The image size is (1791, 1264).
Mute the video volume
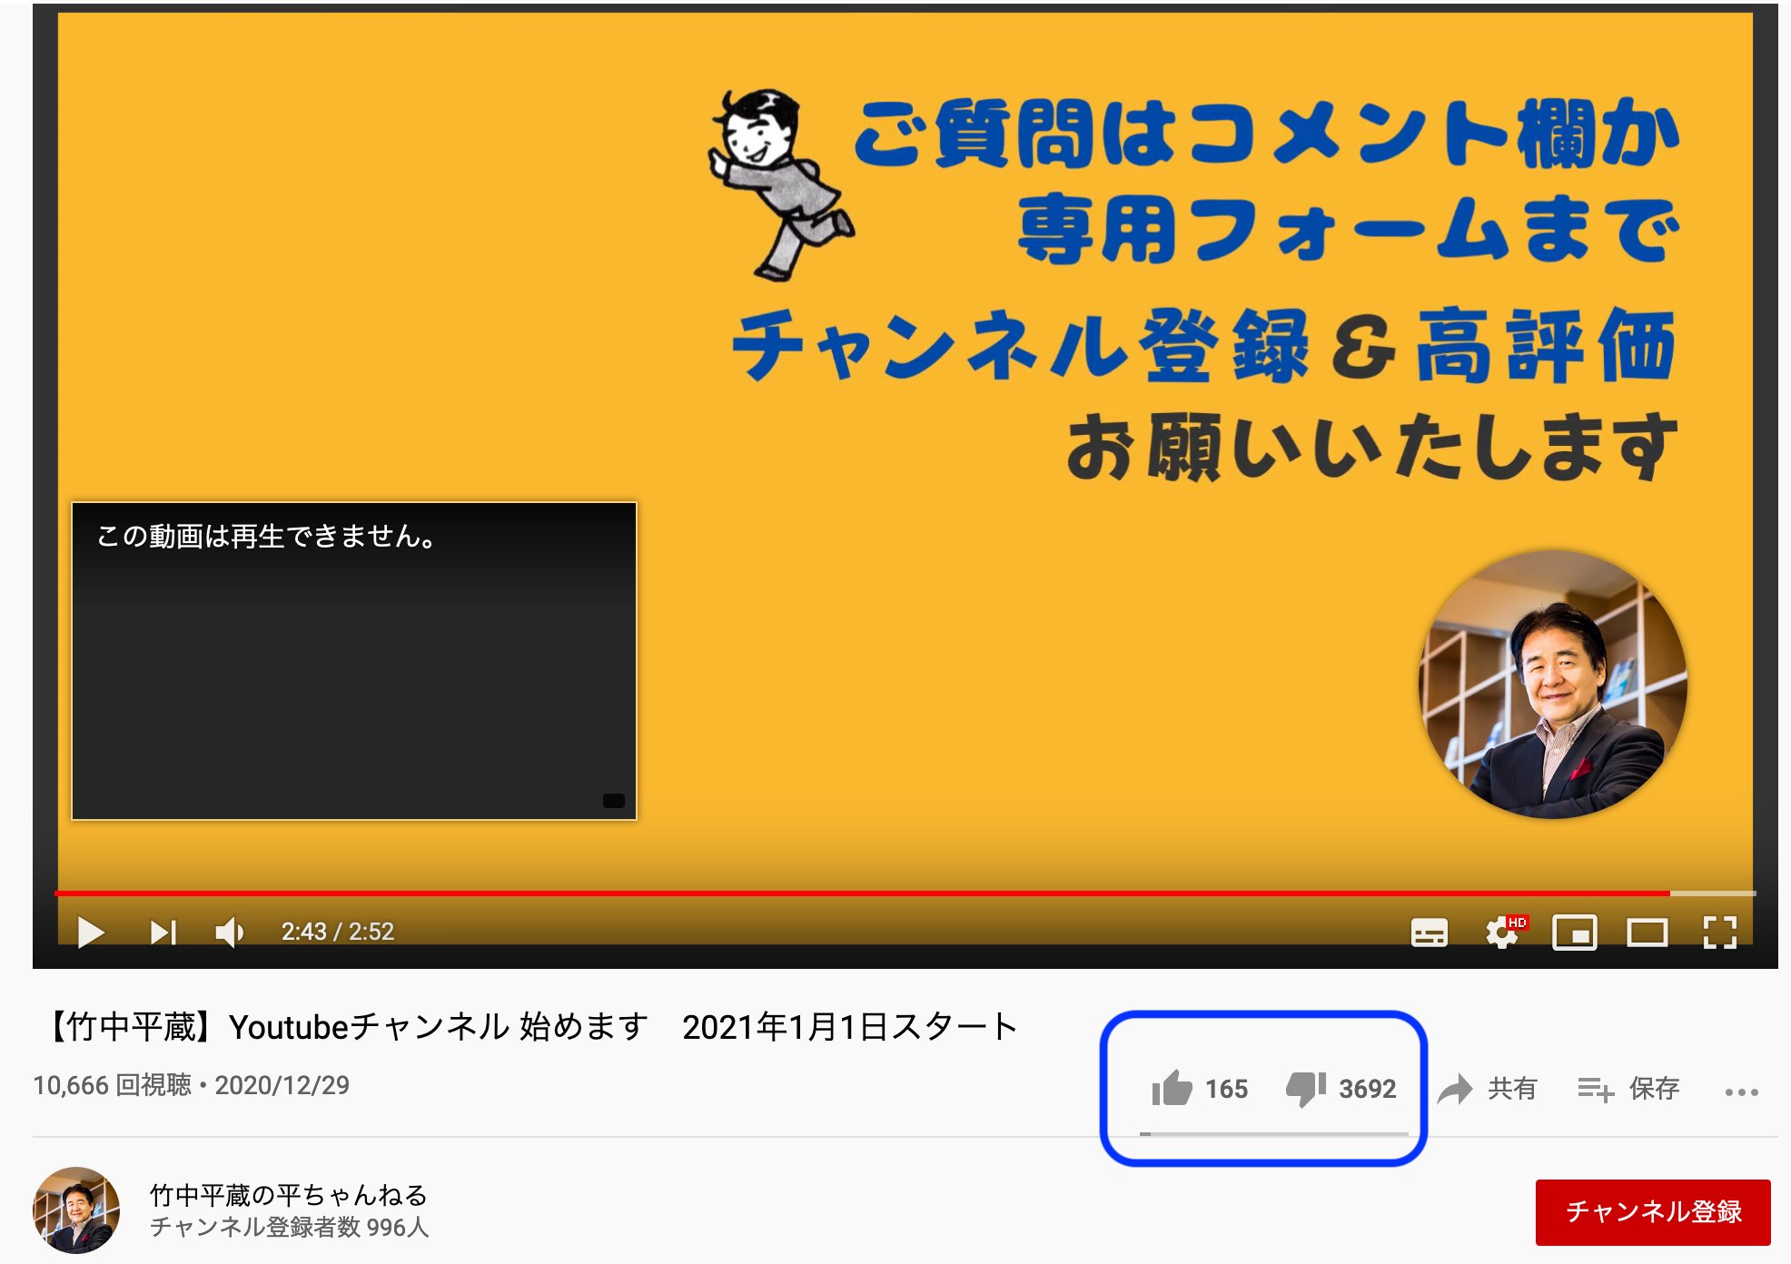click(230, 932)
